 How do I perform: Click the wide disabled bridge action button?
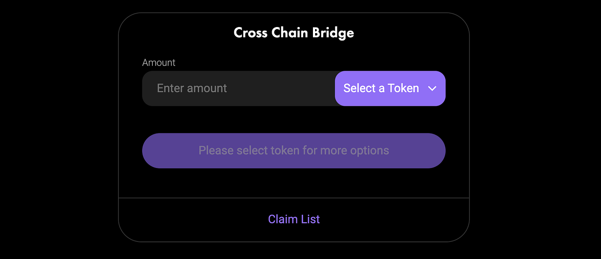click(x=294, y=151)
